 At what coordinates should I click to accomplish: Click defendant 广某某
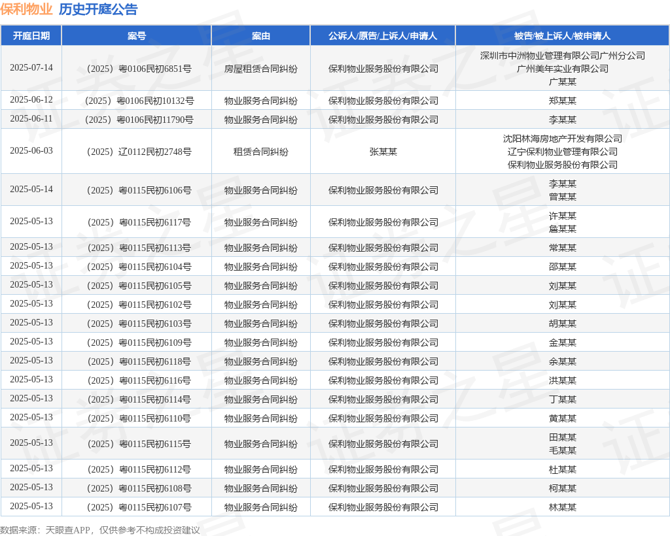tap(562, 82)
